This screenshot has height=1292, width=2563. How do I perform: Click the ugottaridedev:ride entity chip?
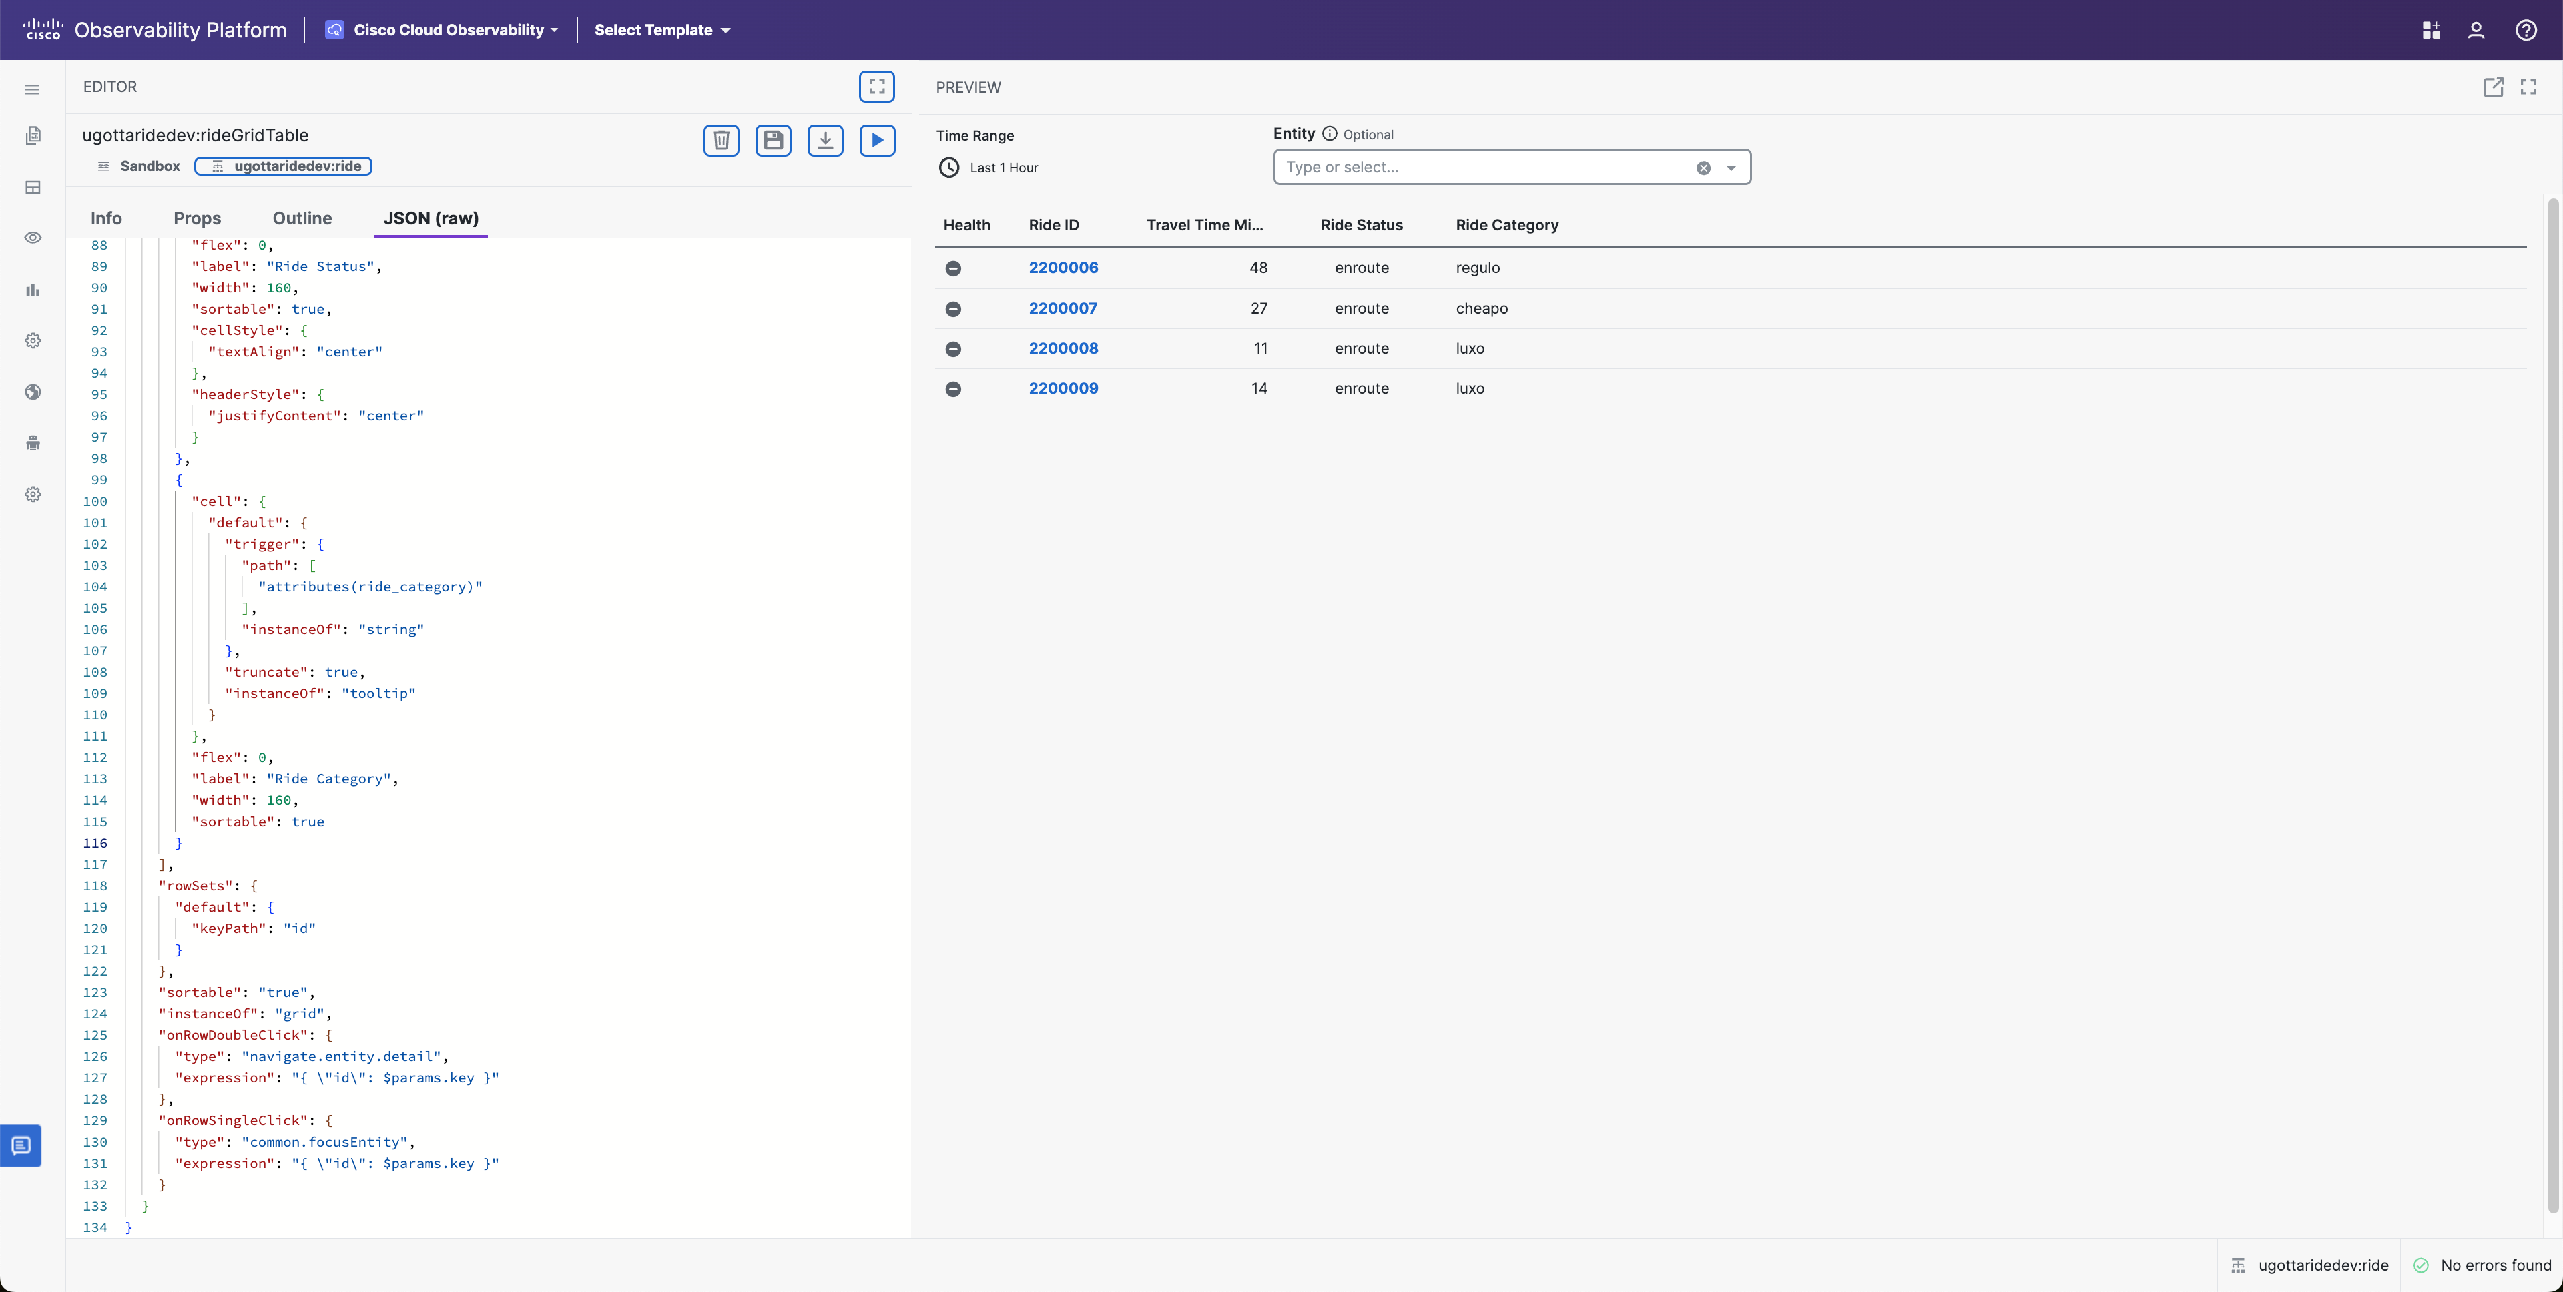coord(284,166)
